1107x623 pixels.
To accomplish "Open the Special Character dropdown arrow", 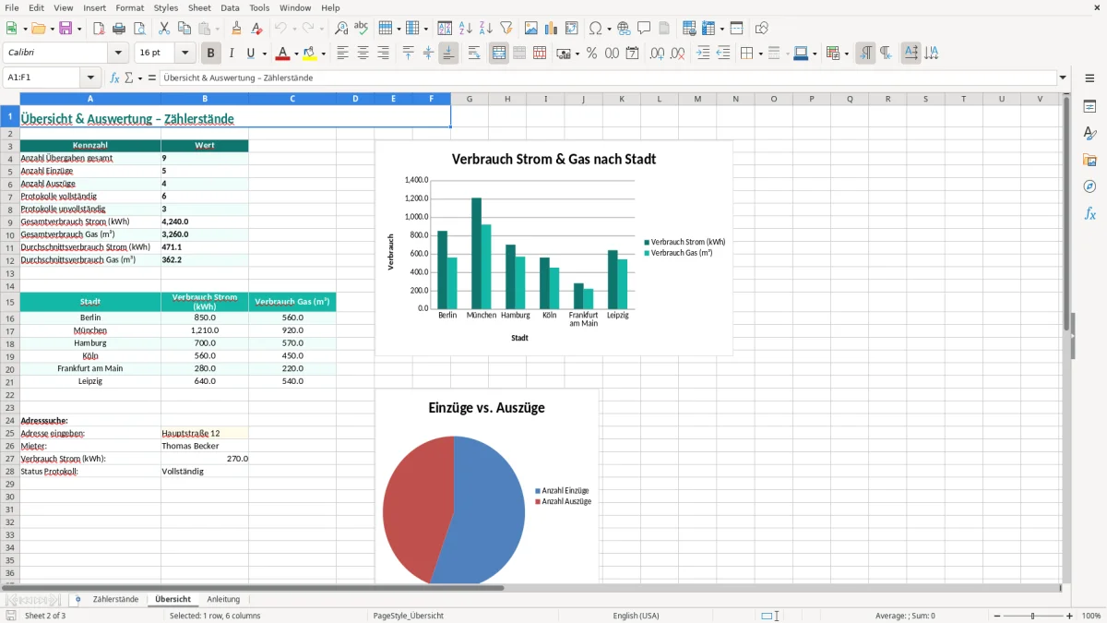I will click(x=607, y=29).
